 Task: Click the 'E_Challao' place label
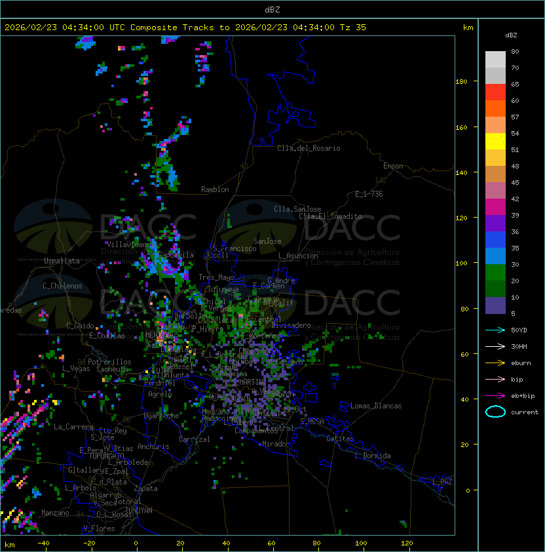pyautogui.click(x=107, y=336)
